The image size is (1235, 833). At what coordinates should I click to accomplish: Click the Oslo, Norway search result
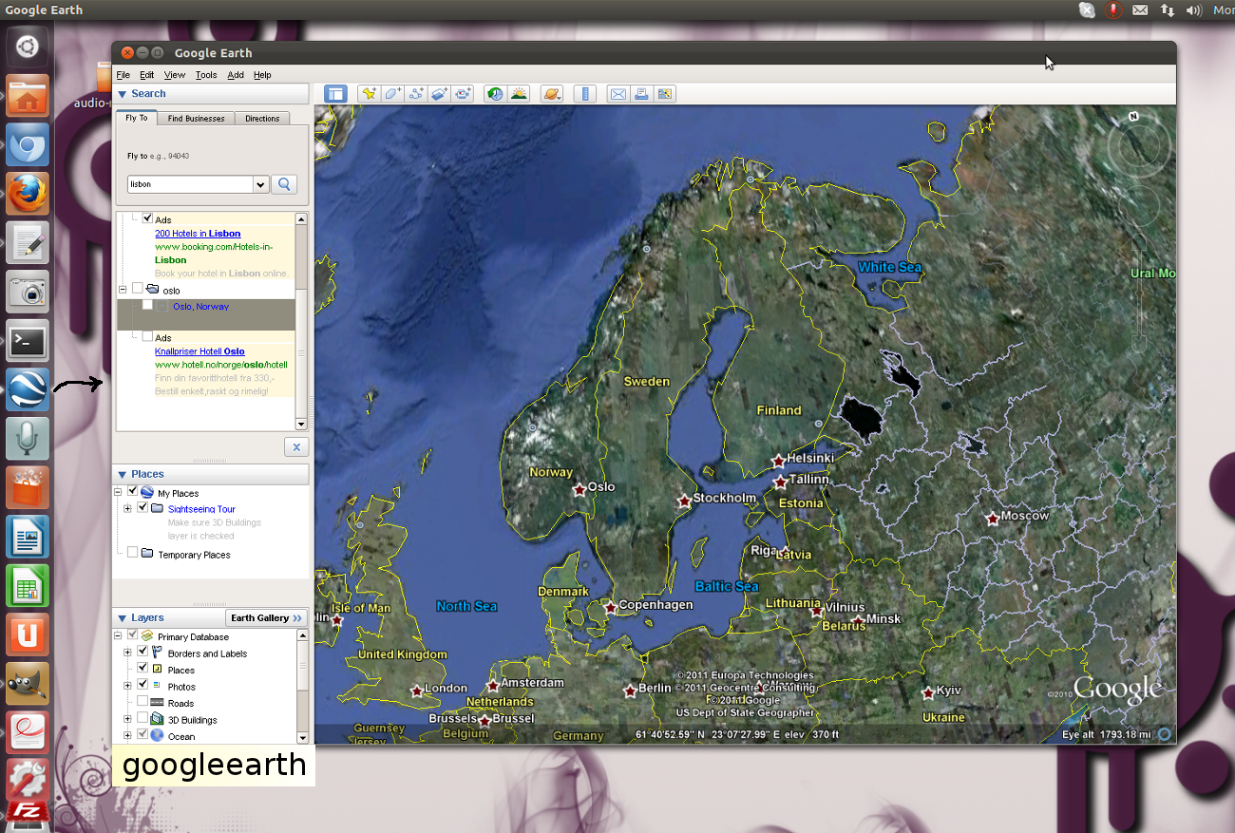(200, 307)
